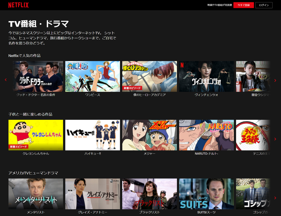Click 新着エピソード badge on 僕のヒーローアカデミア
This screenshot has width=281, height=216.
pos(132,88)
